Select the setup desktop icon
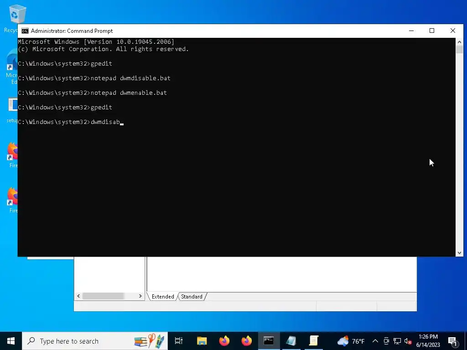The width and height of the screenshot is (467, 350). click(12, 110)
